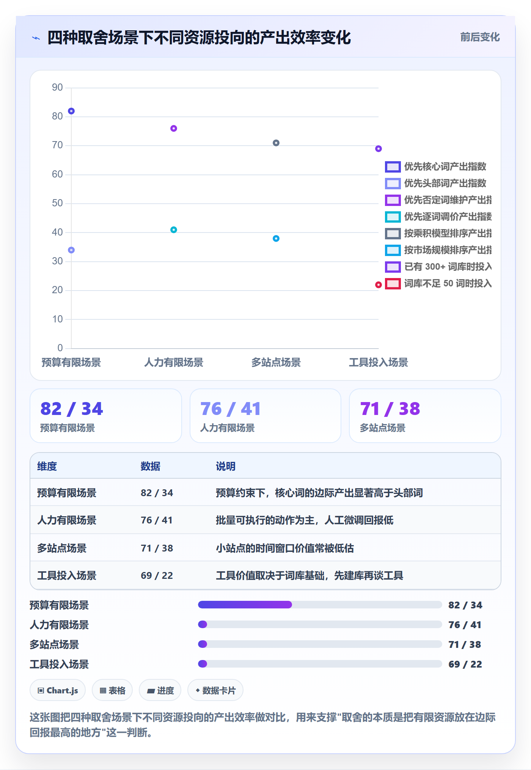The width and height of the screenshot is (531, 770).
Task: Click the purple point at 76 for 人力有限场景
Action: pos(174,129)
